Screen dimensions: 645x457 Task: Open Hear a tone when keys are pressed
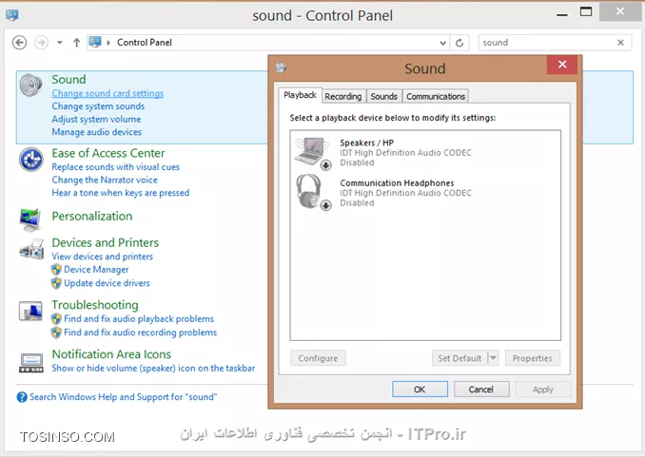tap(121, 193)
